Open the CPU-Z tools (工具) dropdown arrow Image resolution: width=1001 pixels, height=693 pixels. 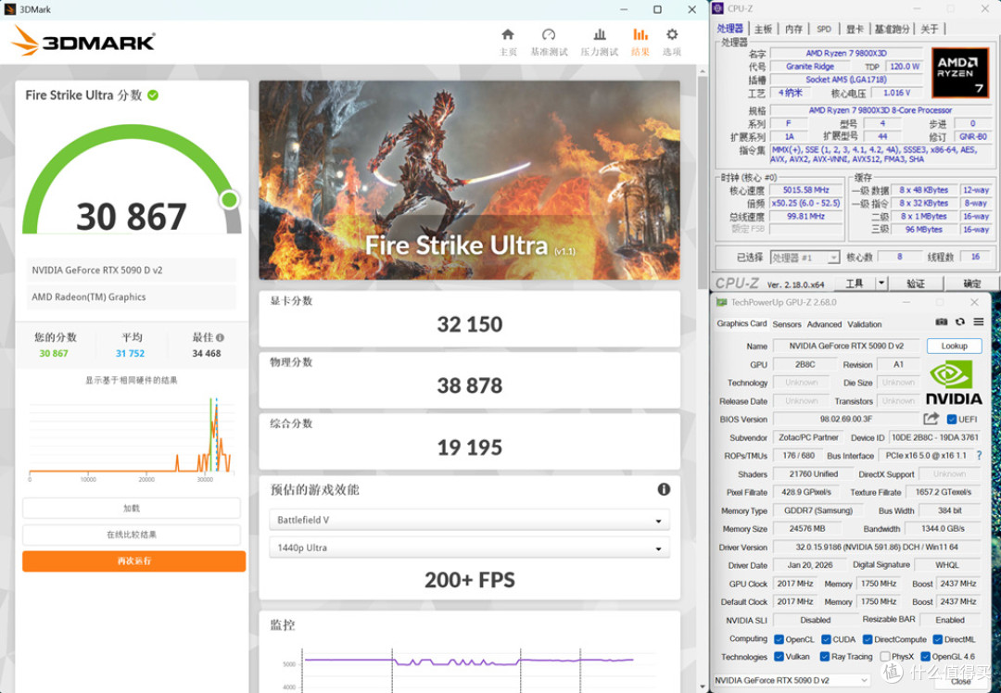[881, 283]
